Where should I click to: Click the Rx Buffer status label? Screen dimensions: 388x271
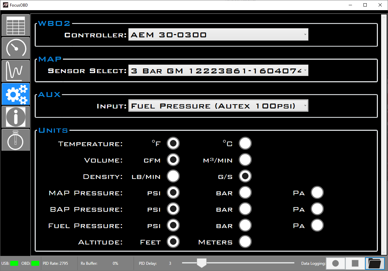tap(89, 263)
